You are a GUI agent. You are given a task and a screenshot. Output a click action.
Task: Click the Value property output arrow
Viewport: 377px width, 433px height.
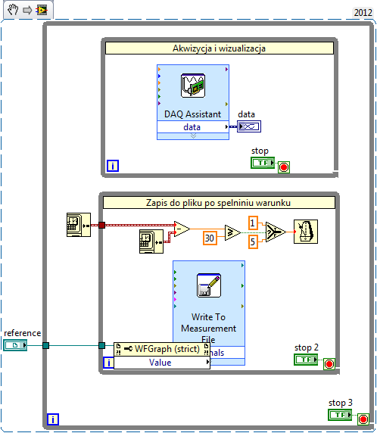pos(207,362)
